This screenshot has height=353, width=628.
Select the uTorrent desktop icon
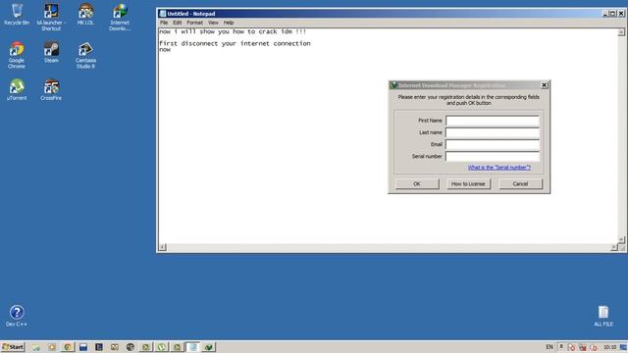pos(17,89)
